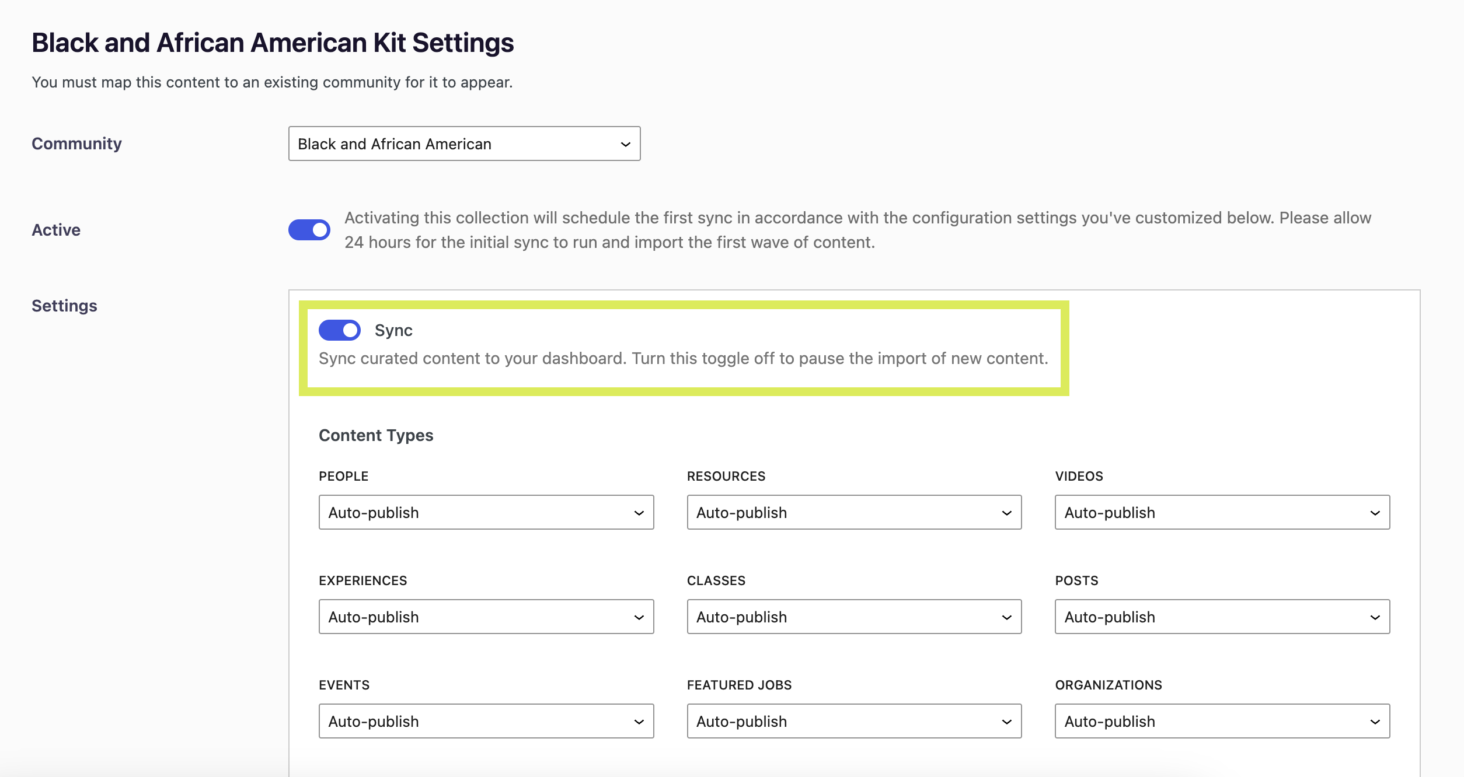Click the chevron arrow on VIDEOS dropdown
Viewport: 1464px width, 777px height.
click(1375, 513)
